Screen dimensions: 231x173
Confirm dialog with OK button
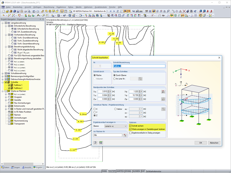[201, 143]
